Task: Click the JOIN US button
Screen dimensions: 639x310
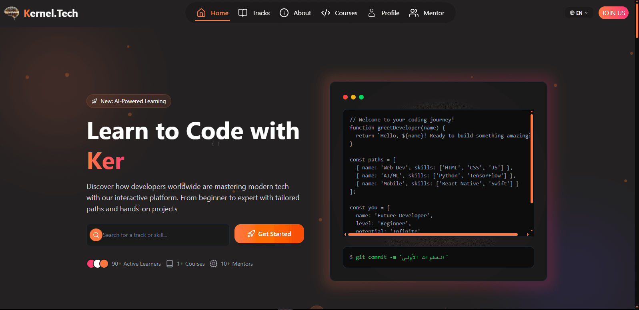Action: pyautogui.click(x=613, y=13)
